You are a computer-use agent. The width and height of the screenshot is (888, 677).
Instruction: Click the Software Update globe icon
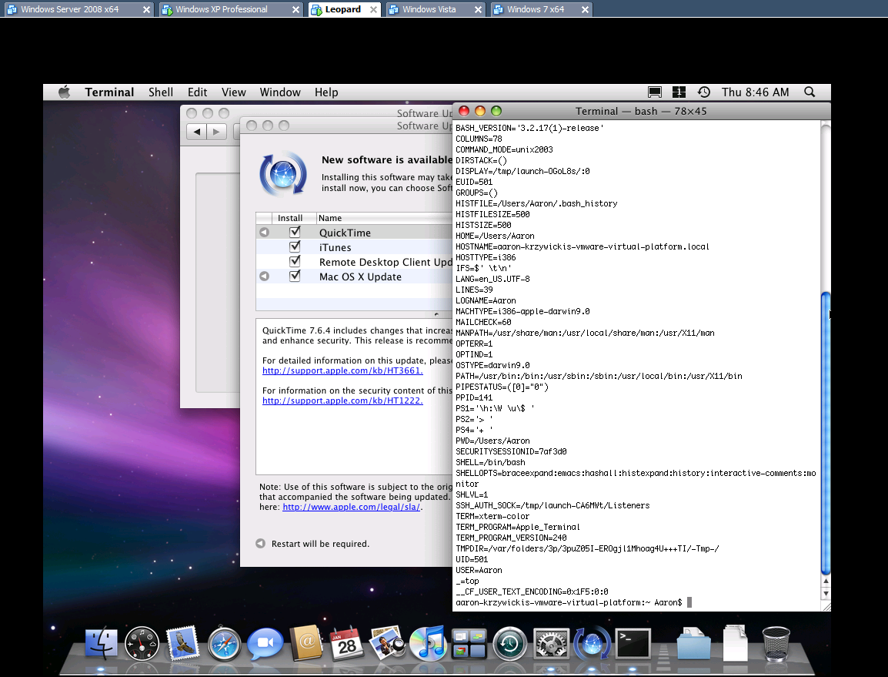coord(283,173)
